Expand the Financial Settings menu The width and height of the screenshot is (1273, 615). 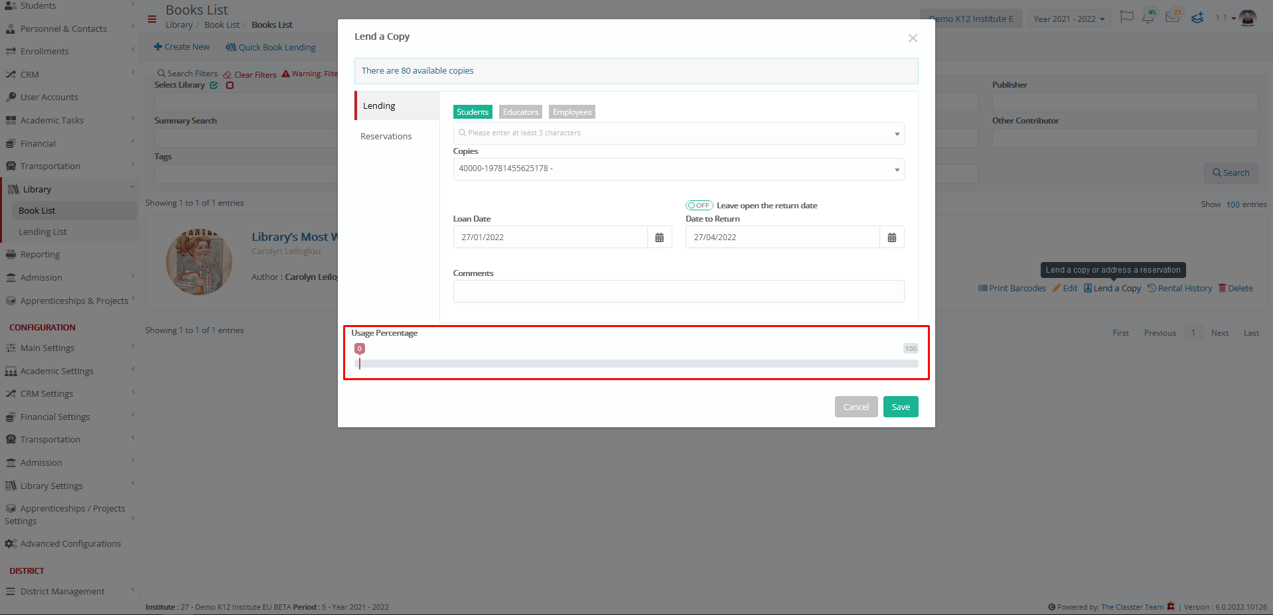tap(69, 417)
